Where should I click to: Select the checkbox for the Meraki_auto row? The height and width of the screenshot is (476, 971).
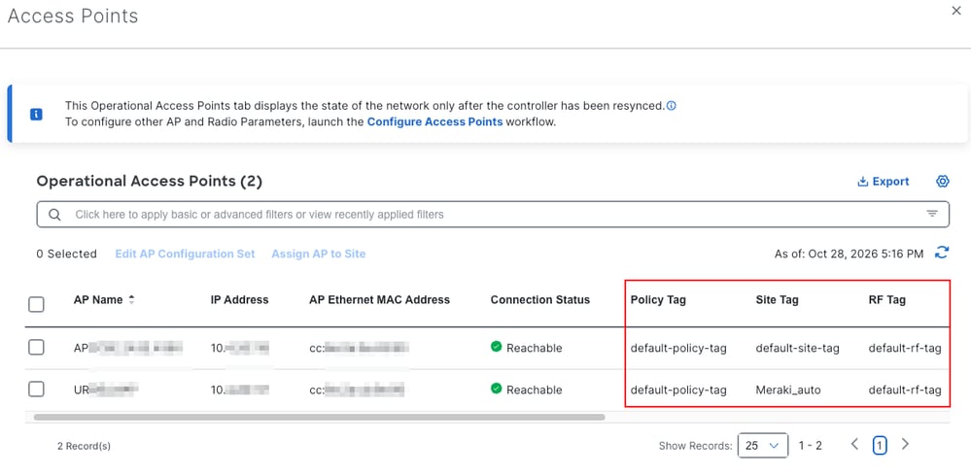[x=37, y=389]
